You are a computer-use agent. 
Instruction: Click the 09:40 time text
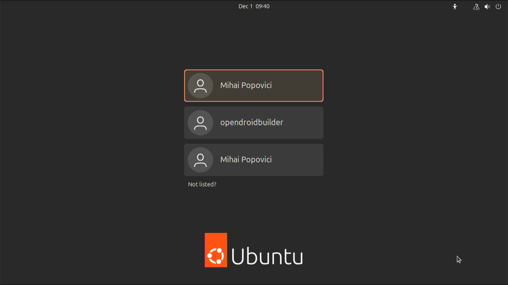coord(262,6)
